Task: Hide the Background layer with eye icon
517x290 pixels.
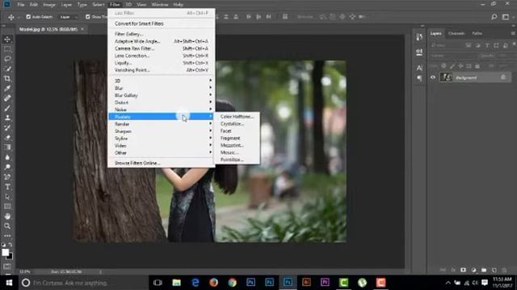Action: [x=433, y=77]
